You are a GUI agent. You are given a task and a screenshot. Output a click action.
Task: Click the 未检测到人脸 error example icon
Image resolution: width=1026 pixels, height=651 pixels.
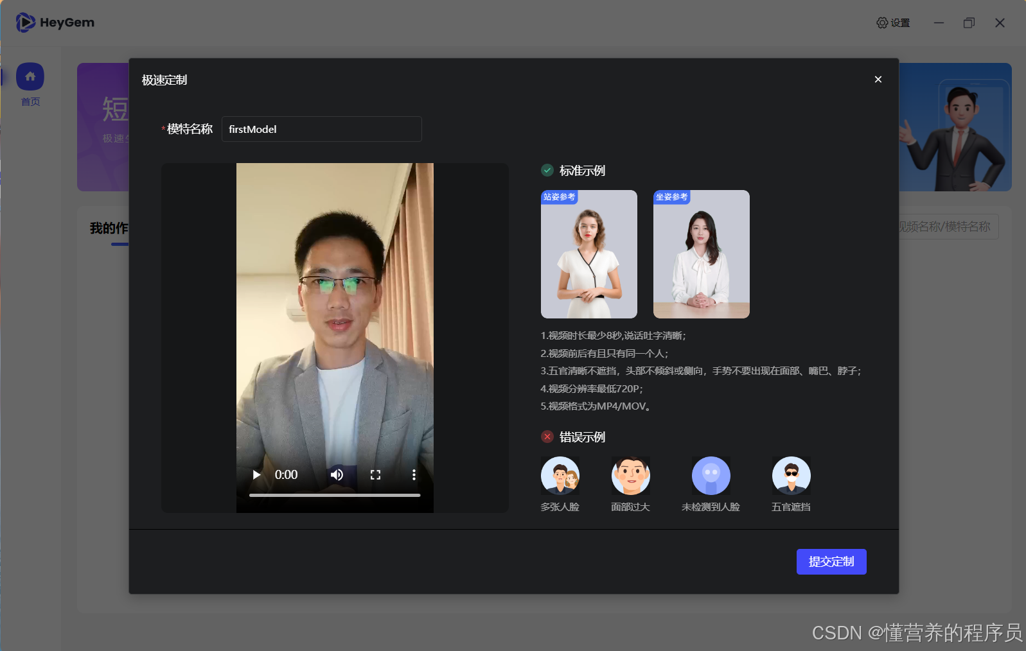711,476
